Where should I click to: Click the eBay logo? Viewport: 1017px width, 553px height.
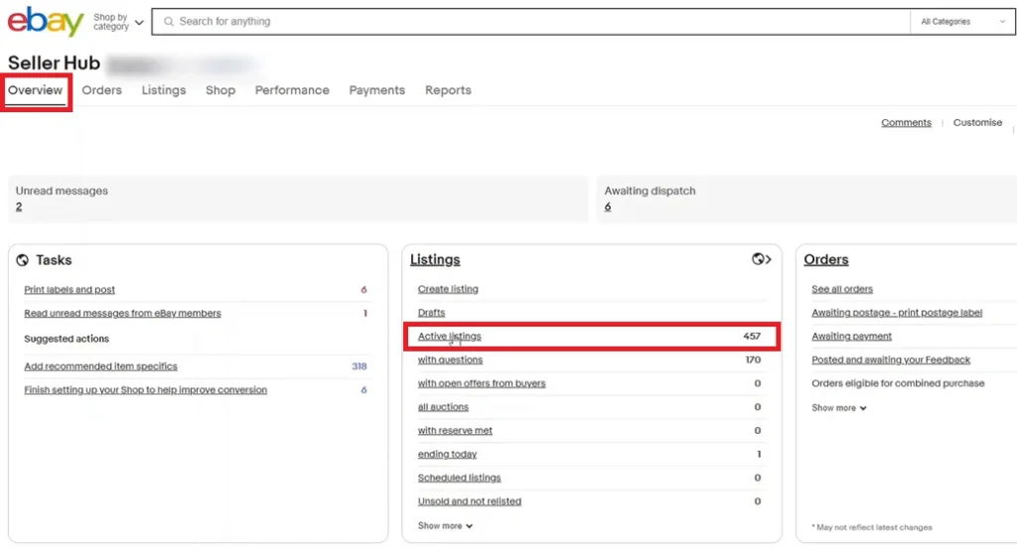pyautogui.click(x=46, y=22)
